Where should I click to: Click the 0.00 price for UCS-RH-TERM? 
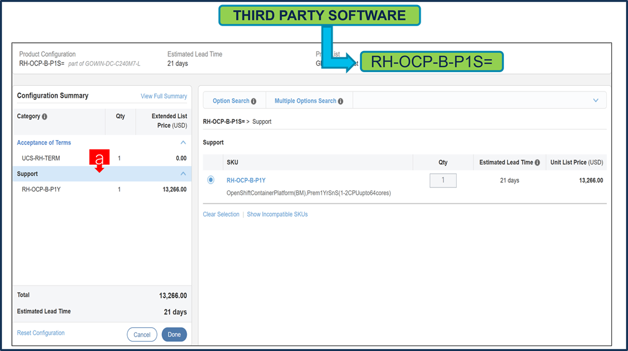tap(181, 158)
